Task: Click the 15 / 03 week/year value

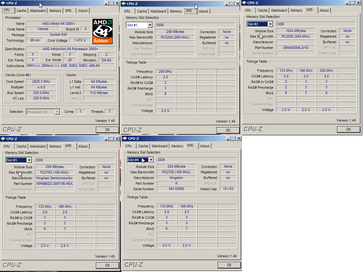Action: pyautogui.click(x=228, y=189)
